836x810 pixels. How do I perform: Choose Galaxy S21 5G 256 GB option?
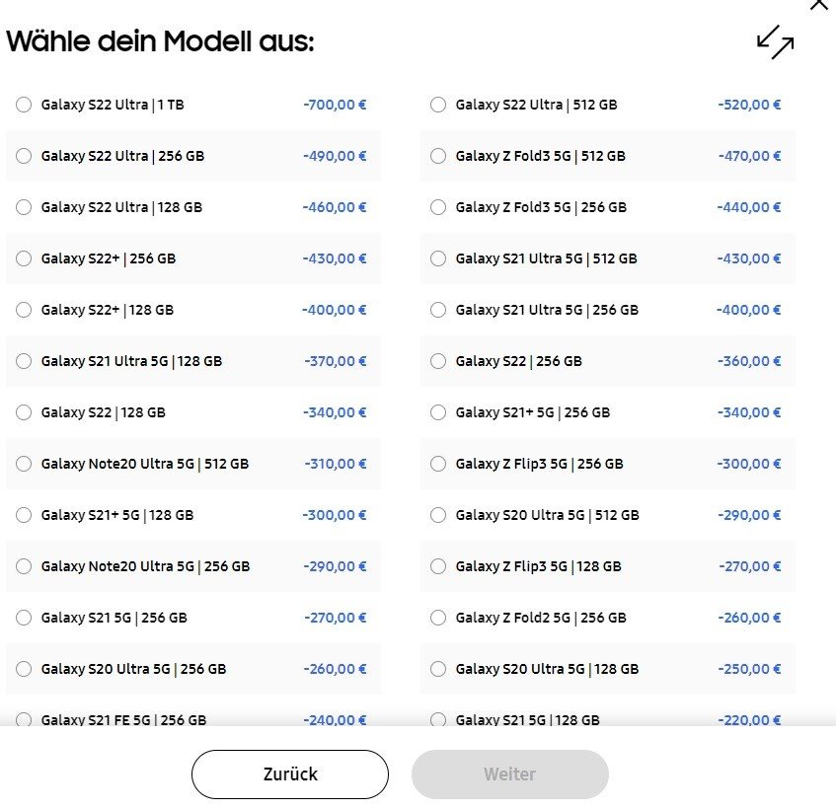tap(24, 618)
